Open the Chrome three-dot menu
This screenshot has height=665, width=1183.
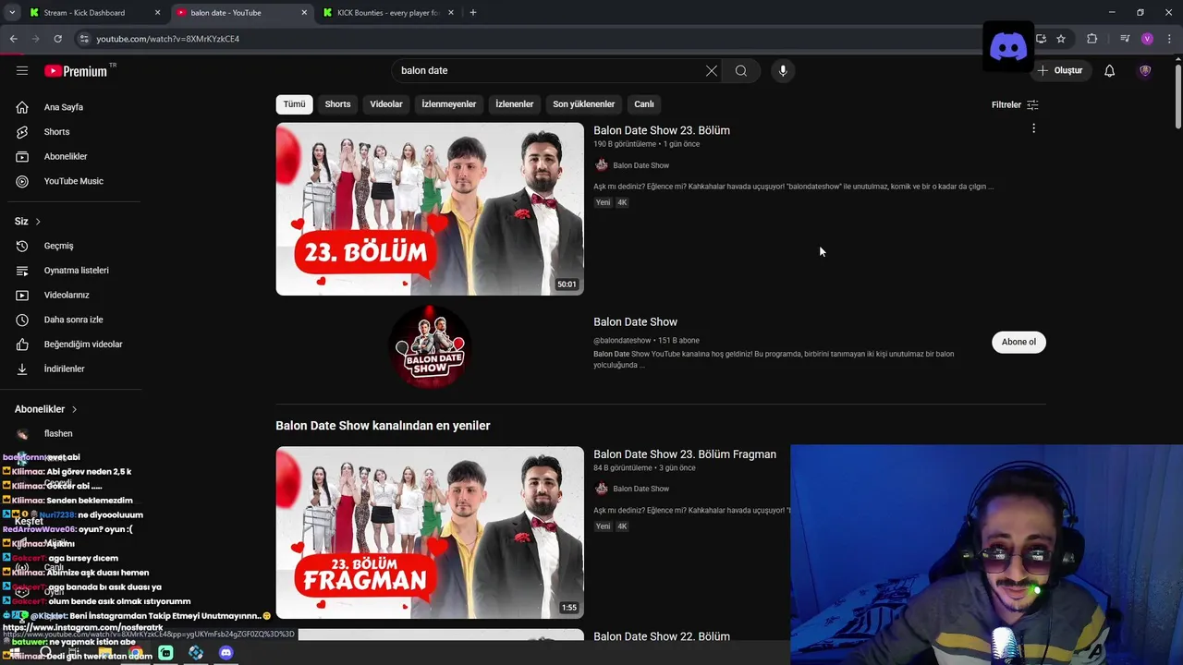point(1170,39)
